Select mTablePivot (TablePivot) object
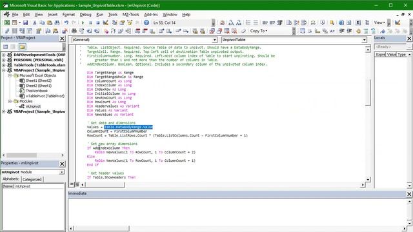The image size is (413, 232). 45,96
